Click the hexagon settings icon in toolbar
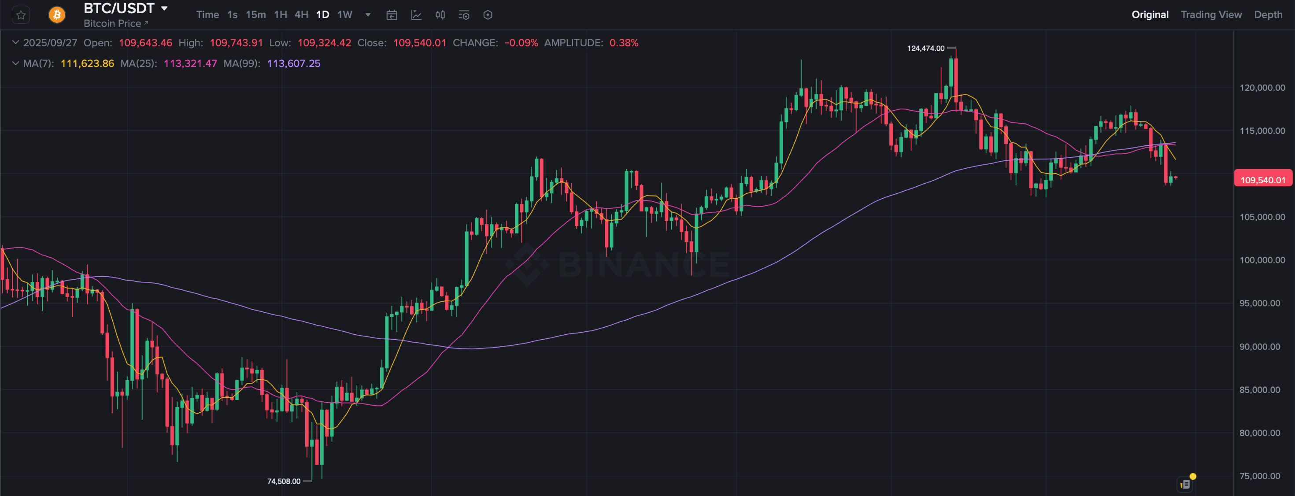Screen dimensions: 1295x496 [488, 15]
